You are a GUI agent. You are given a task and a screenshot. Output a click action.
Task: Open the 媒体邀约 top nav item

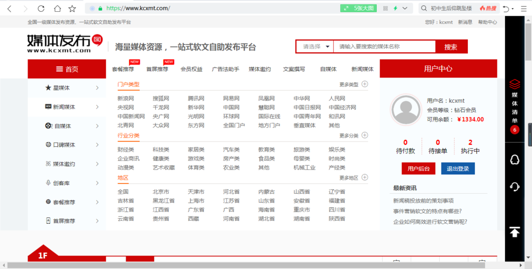click(260, 69)
